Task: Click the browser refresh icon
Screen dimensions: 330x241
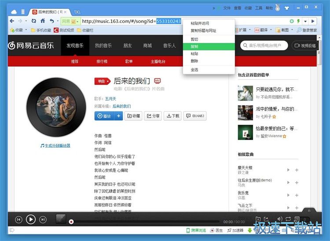Action: point(34,21)
